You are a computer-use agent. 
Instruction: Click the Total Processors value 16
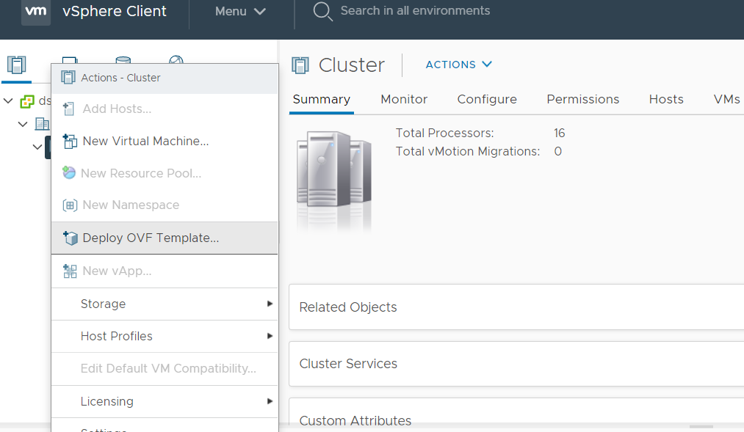coord(560,133)
